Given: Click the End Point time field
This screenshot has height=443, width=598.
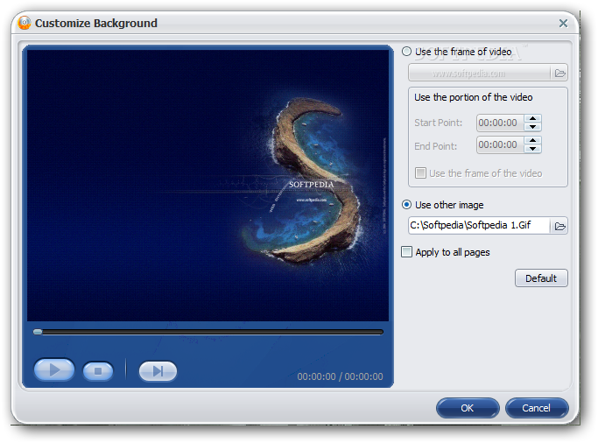Looking at the screenshot, I should [500, 144].
